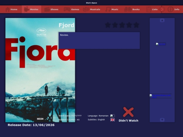Click the "Shai's Space" site title

[91, 3]
